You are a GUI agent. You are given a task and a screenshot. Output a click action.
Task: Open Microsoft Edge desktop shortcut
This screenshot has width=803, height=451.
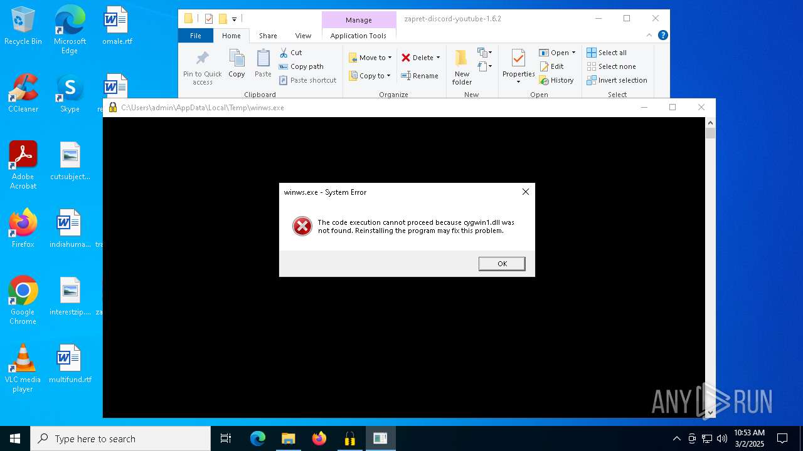(70, 30)
